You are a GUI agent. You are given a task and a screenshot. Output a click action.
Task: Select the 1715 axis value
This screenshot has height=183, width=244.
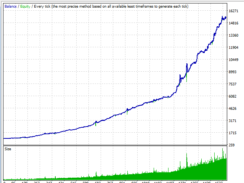pyautogui.click(x=233, y=133)
